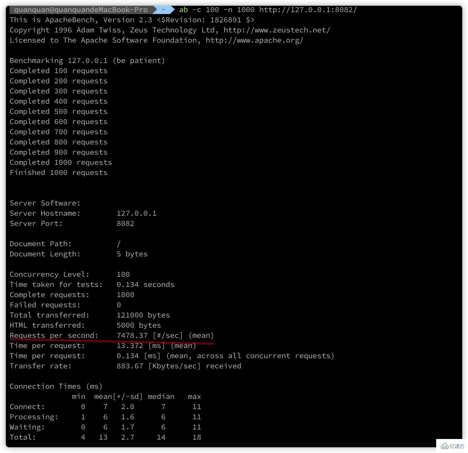Viewport: 468px width, 453px height.
Task: Click the Completed 500 requests line
Action: [59, 111]
